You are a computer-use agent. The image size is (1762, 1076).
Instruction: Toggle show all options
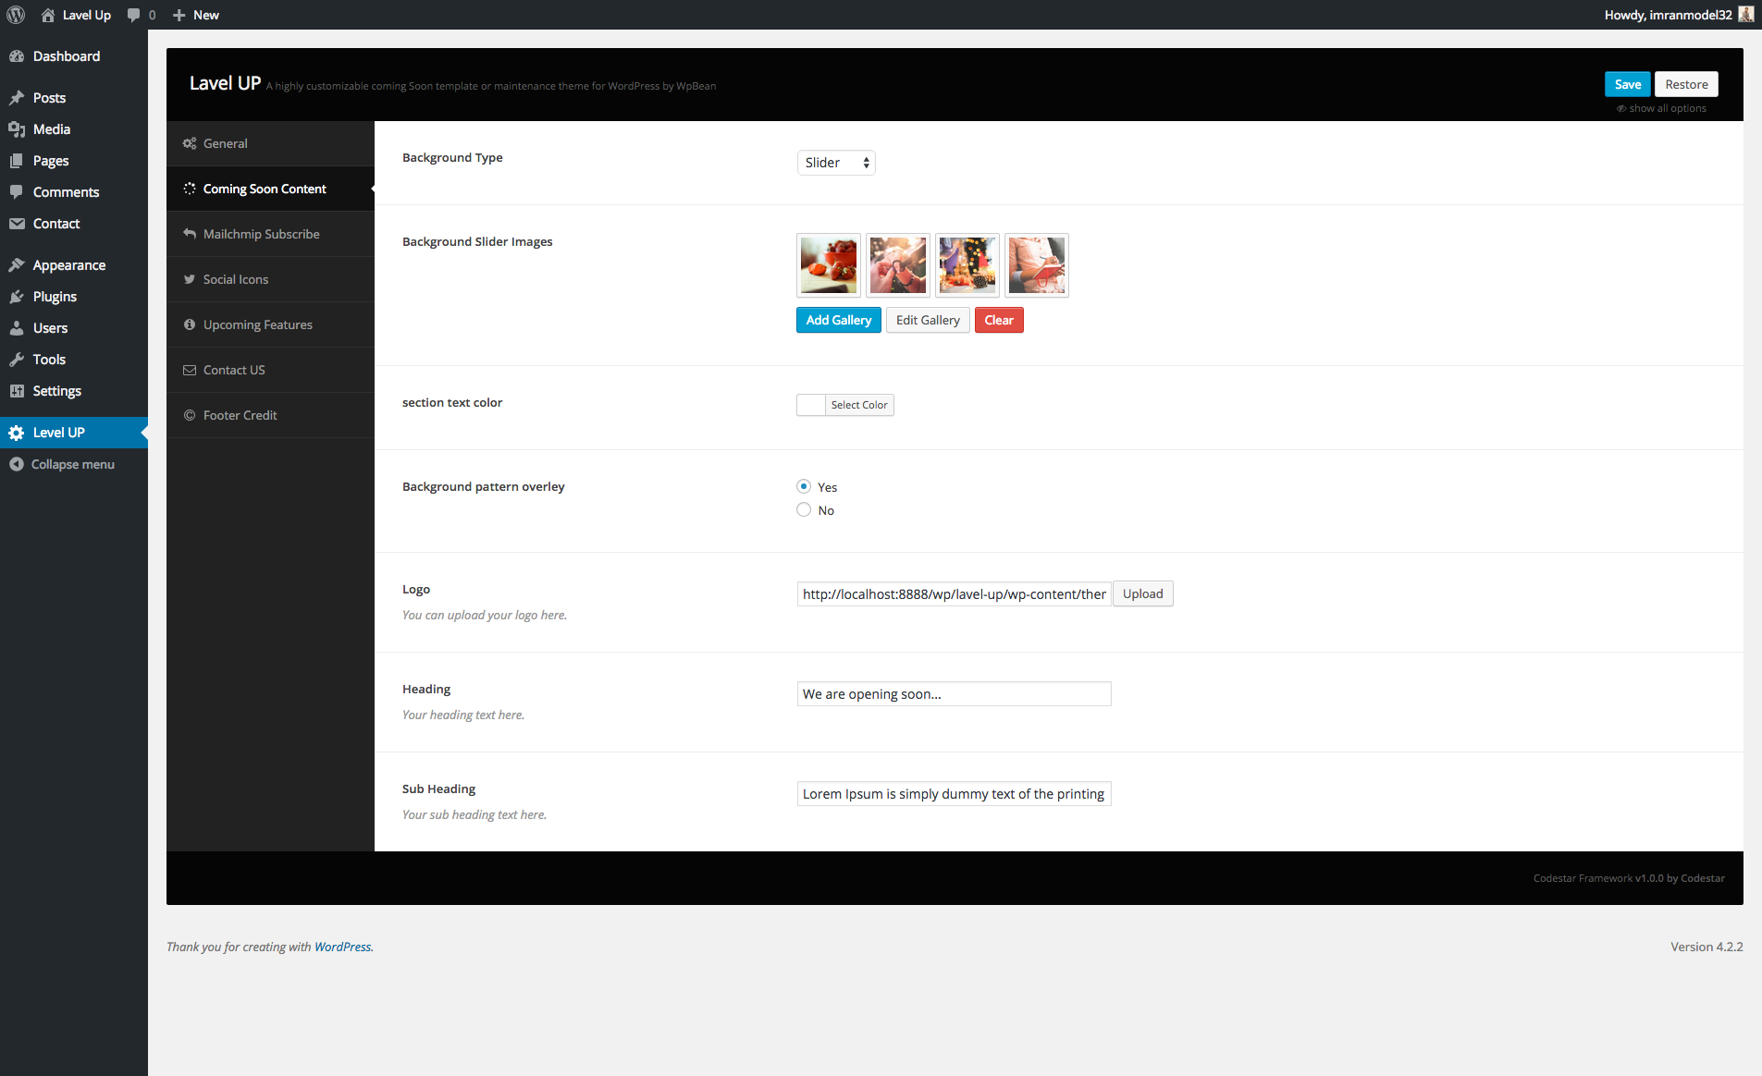click(1661, 108)
